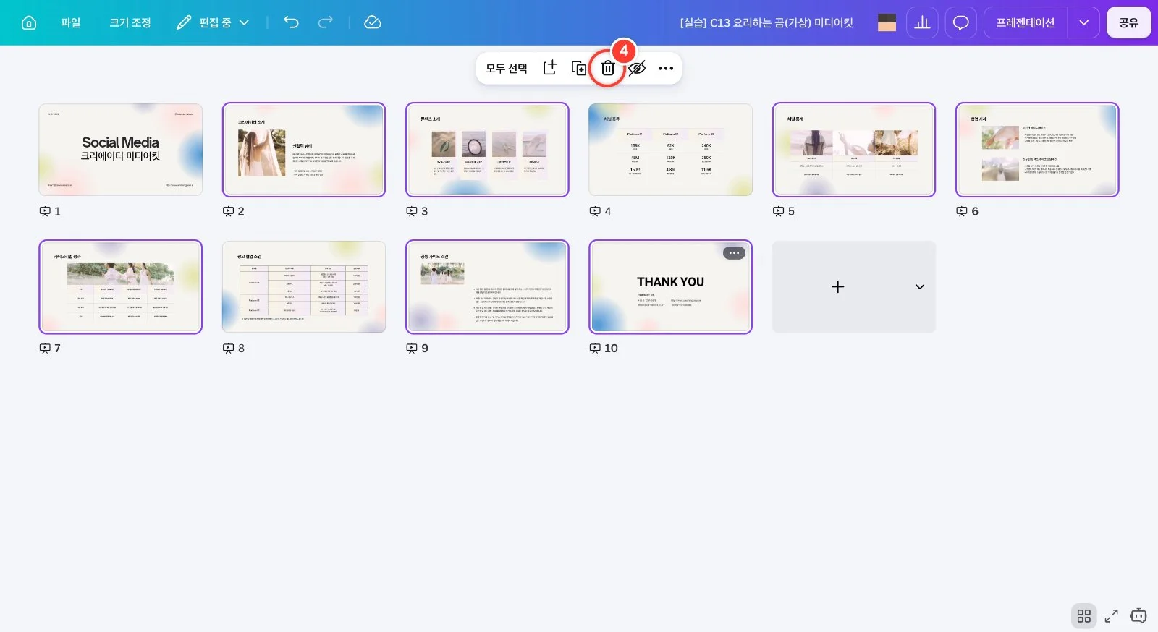
Task: Add a new page from toolbar
Action: (550, 68)
